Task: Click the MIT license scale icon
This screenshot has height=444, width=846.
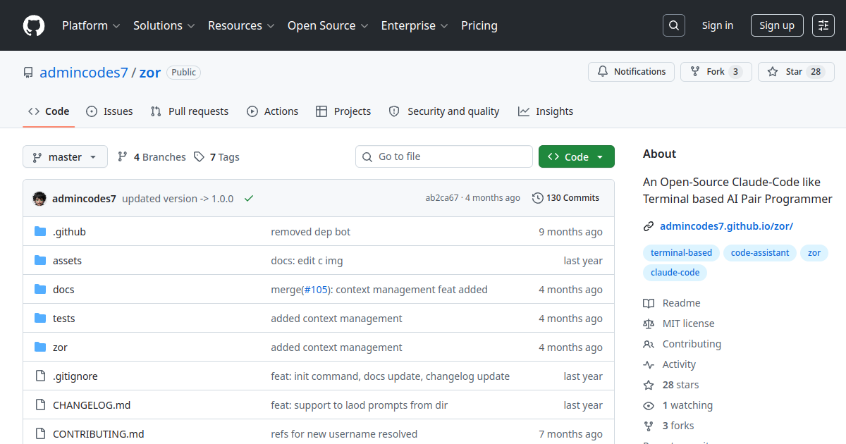Action: (649, 323)
